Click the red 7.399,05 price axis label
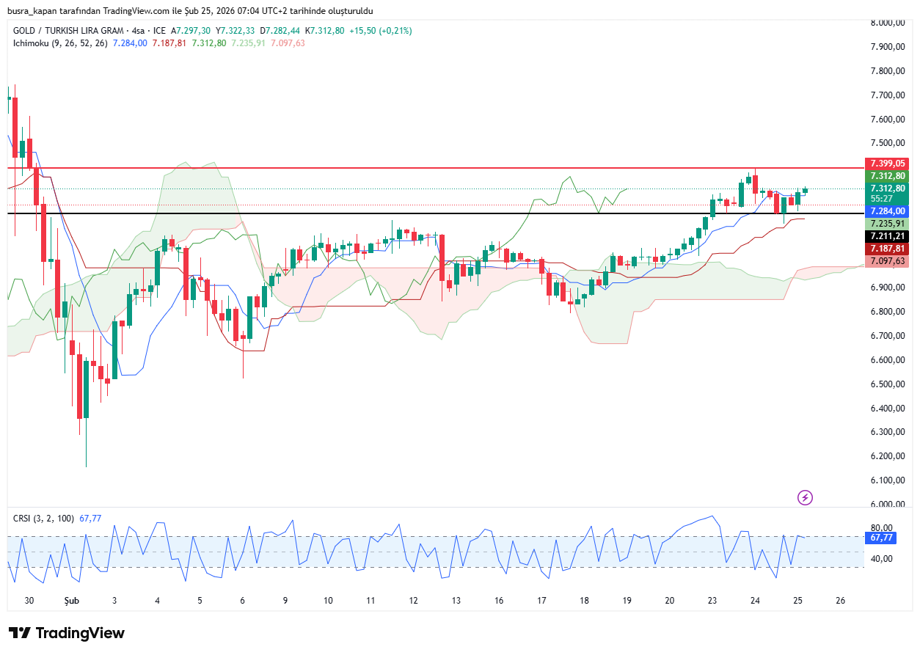 pos(888,164)
